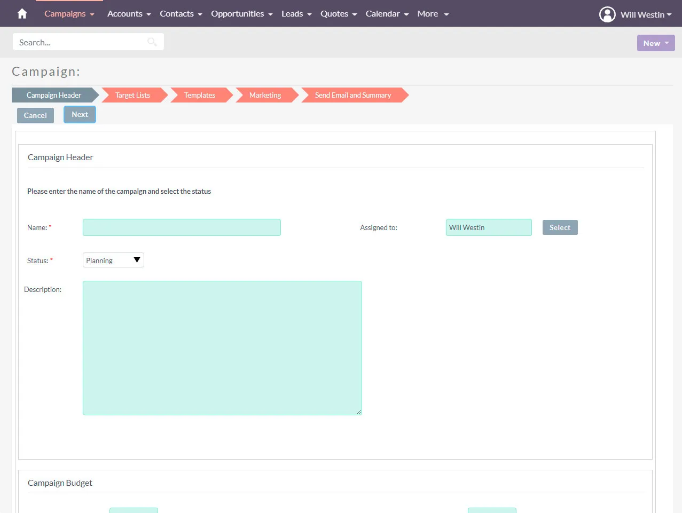This screenshot has width=682, height=513.
Task: Open the Calendar menu
Action: pyautogui.click(x=387, y=14)
